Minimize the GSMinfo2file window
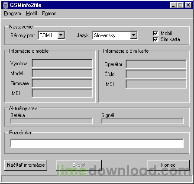 pyautogui.click(x=174, y=5)
